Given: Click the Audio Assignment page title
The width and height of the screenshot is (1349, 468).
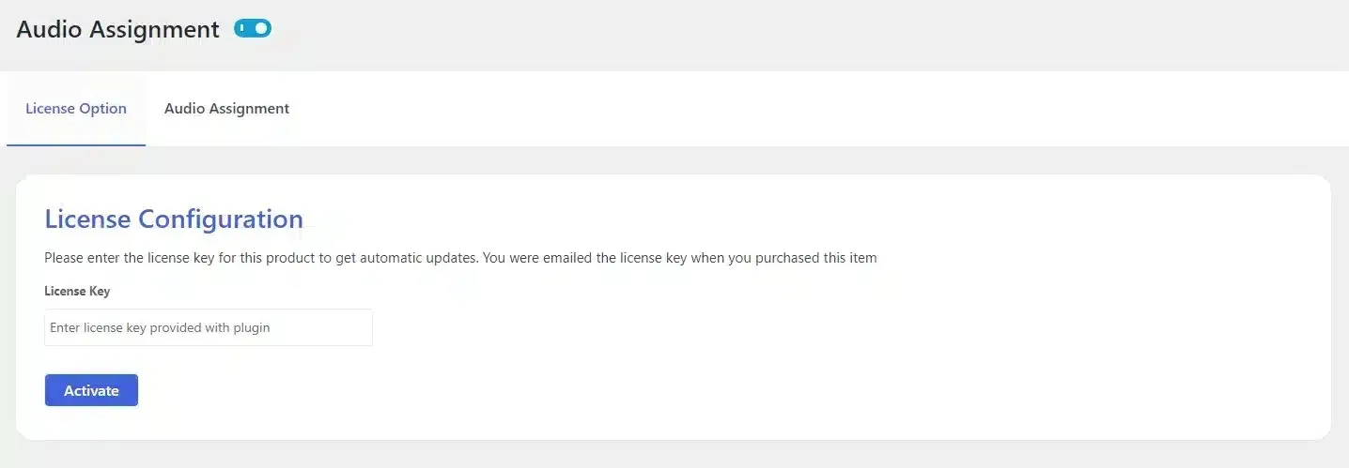Looking at the screenshot, I should tap(118, 30).
